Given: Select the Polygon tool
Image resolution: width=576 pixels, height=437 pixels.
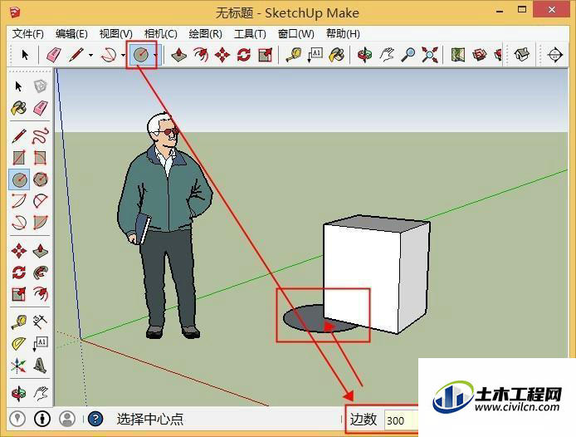Looking at the screenshot, I should (x=41, y=179).
